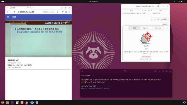Image resolution: width=187 pixels, height=105 pixels.
Task: Open a new browser tab
Action: [x=34, y=8]
